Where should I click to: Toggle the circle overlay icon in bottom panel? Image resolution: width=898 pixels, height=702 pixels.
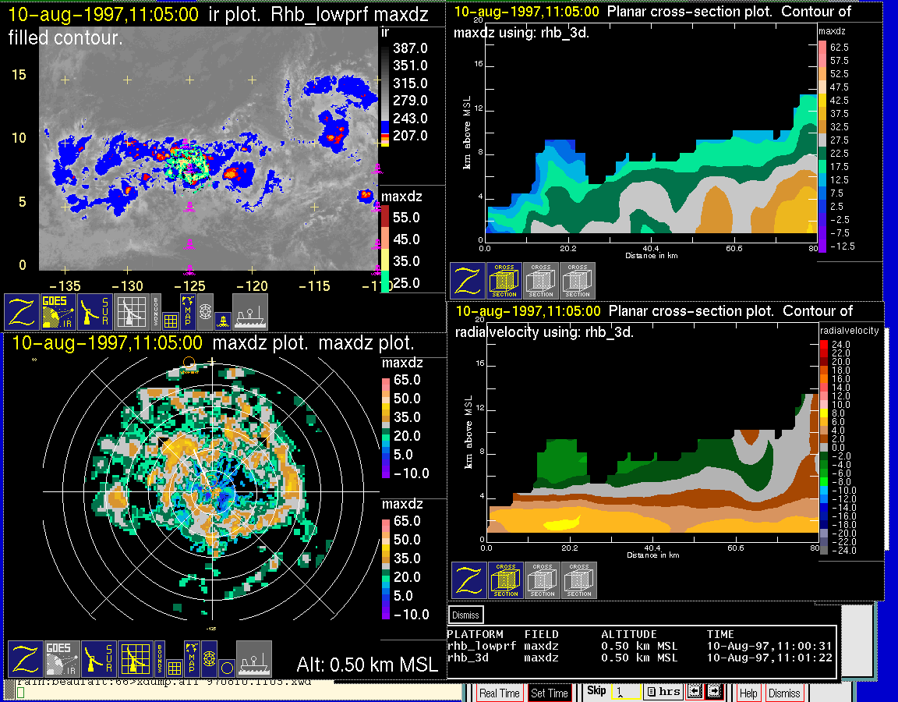click(227, 668)
